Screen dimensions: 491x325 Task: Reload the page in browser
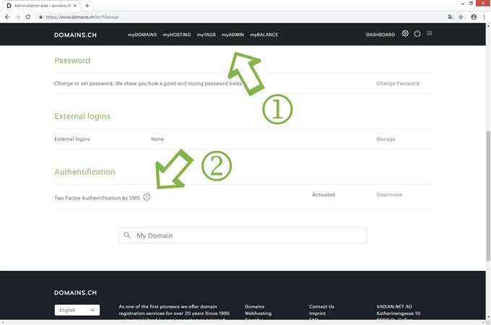tap(27, 17)
